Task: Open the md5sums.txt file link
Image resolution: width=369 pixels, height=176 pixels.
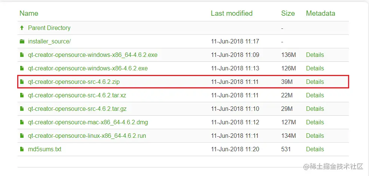Action: click(45, 149)
